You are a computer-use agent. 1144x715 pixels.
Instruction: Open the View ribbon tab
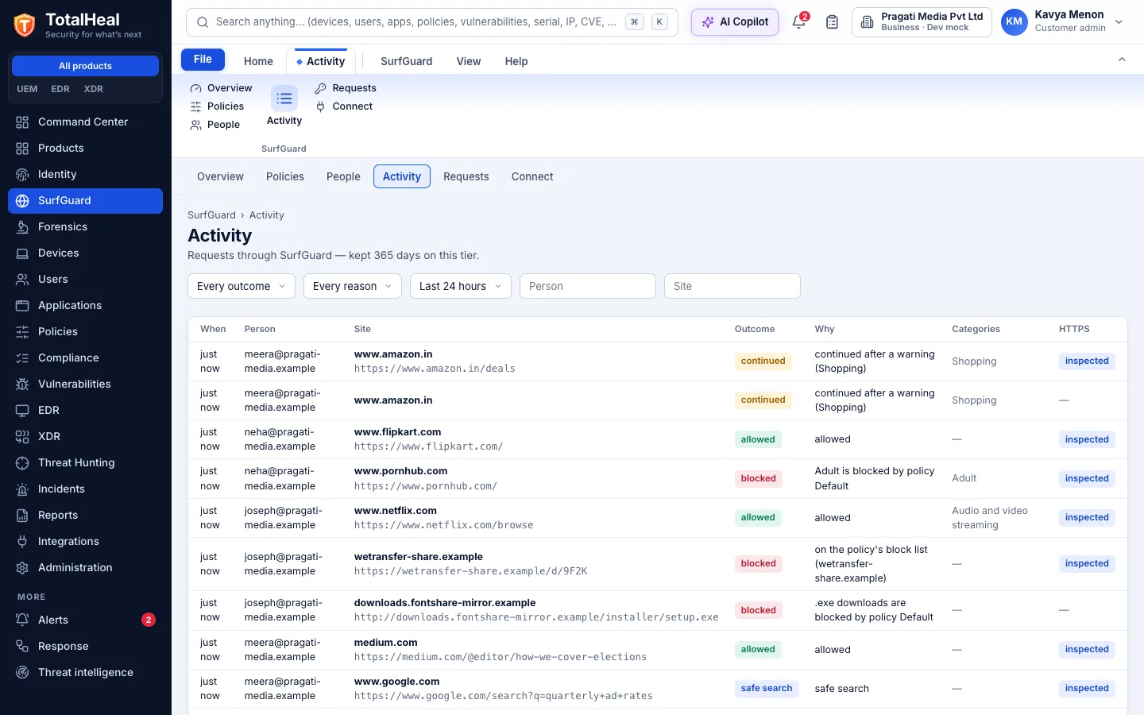pos(469,61)
